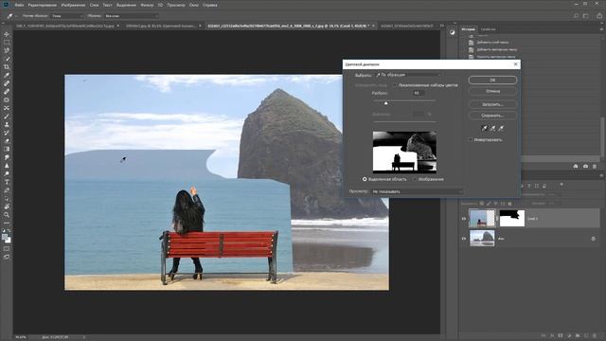Select the Eraser tool
Image resolution: width=606 pixels, height=341 pixels.
click(x=7, y=141)
